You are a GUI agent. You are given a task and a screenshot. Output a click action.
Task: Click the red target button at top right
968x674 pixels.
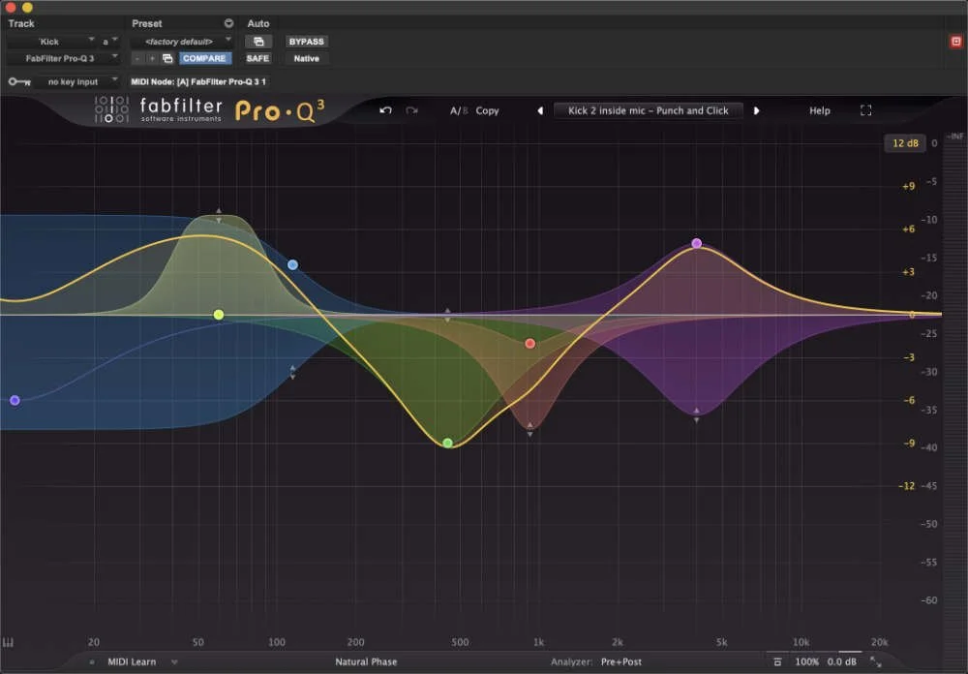956,42
